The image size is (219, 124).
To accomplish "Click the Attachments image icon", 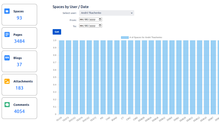I will click(7, 81).
